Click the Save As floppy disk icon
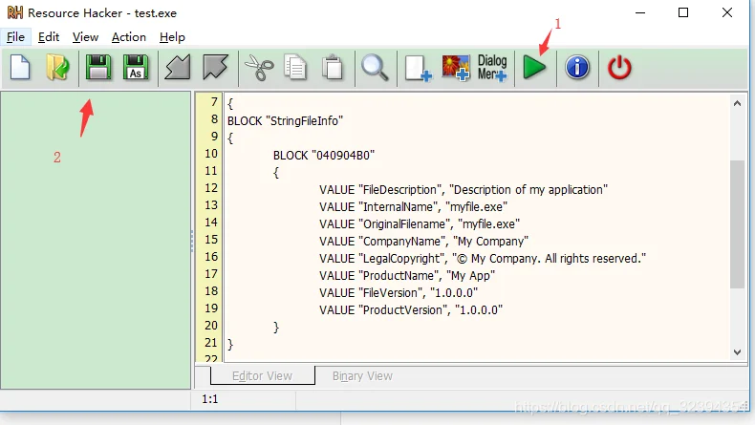The height and width of the screenshot is (425, 755). pyautogui.click(x=136, y=68)
